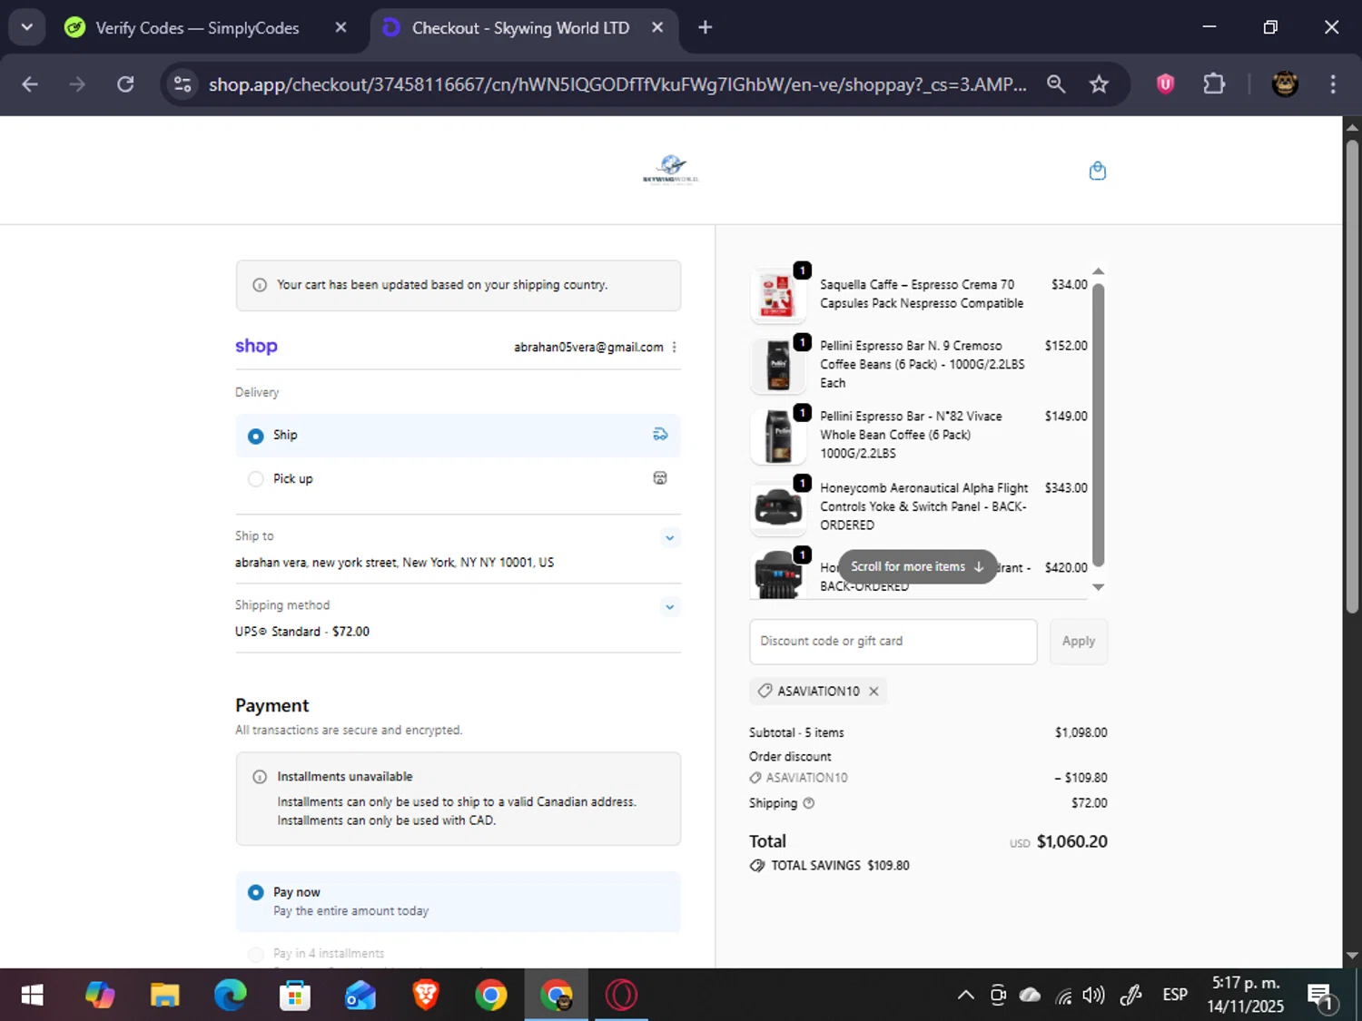The image size is (1362, 1021).
Task: Click the browser back arrow
Action: pyautogui.click(x=30, y=84)
